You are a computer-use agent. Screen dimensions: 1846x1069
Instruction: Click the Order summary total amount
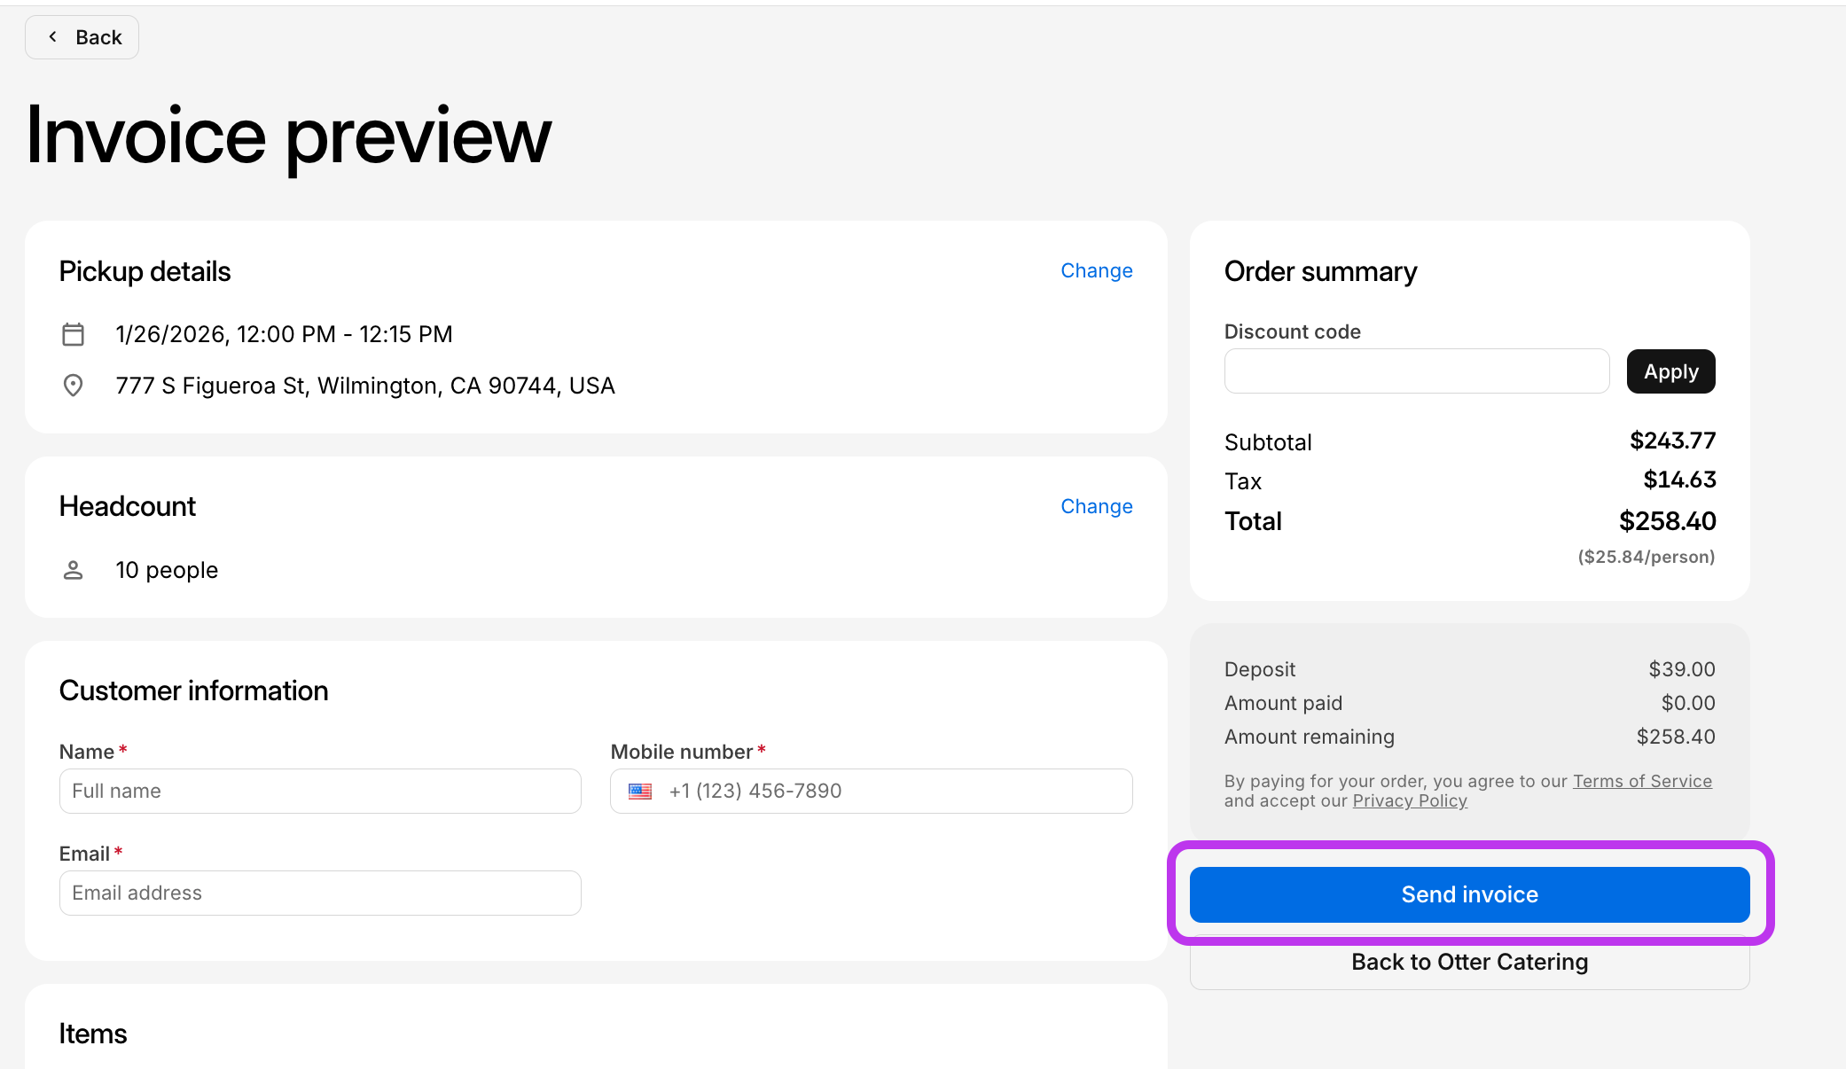click(1667, 521)
